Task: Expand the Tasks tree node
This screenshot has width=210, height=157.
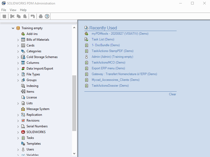Action: coord(18,138)
